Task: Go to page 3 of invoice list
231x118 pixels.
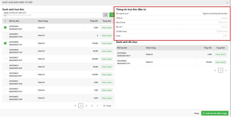Action: tap(92, 106)
